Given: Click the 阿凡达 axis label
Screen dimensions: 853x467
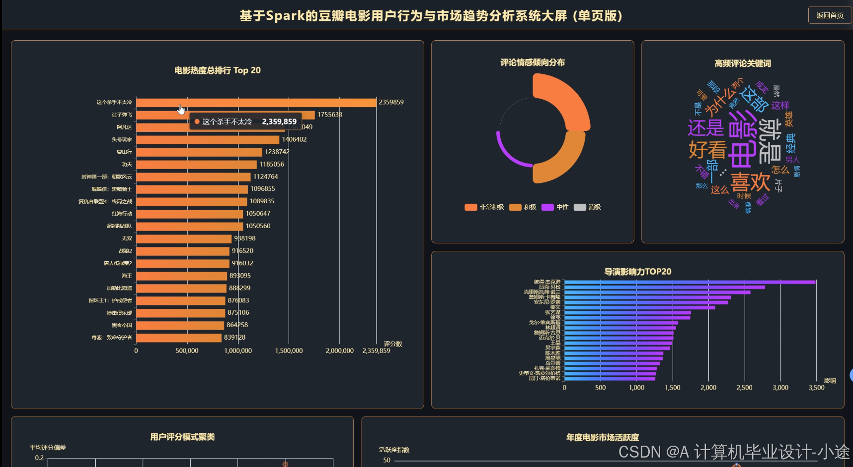Looking at the screenshot, I should [124, 127].
